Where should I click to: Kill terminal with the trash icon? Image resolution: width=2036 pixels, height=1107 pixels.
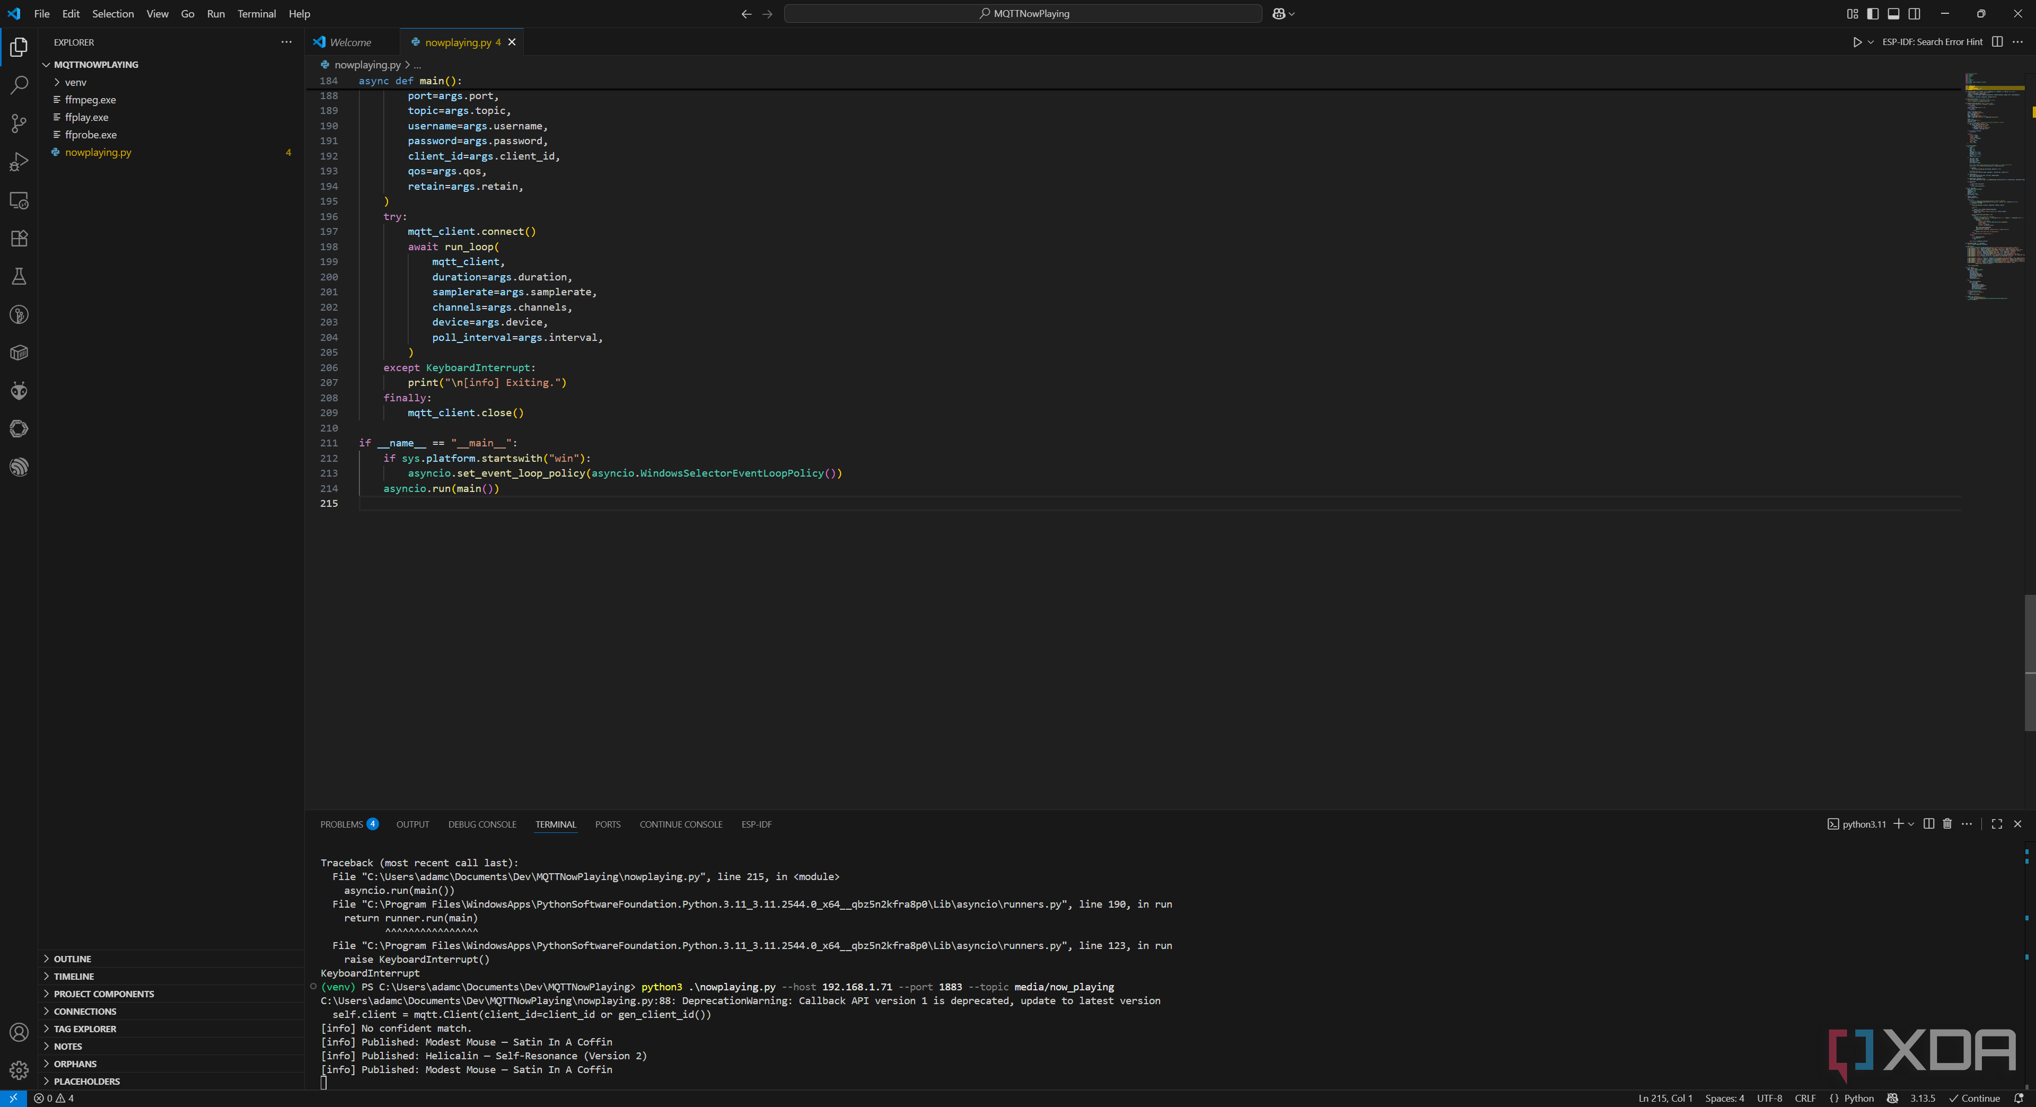(1947, 824)
